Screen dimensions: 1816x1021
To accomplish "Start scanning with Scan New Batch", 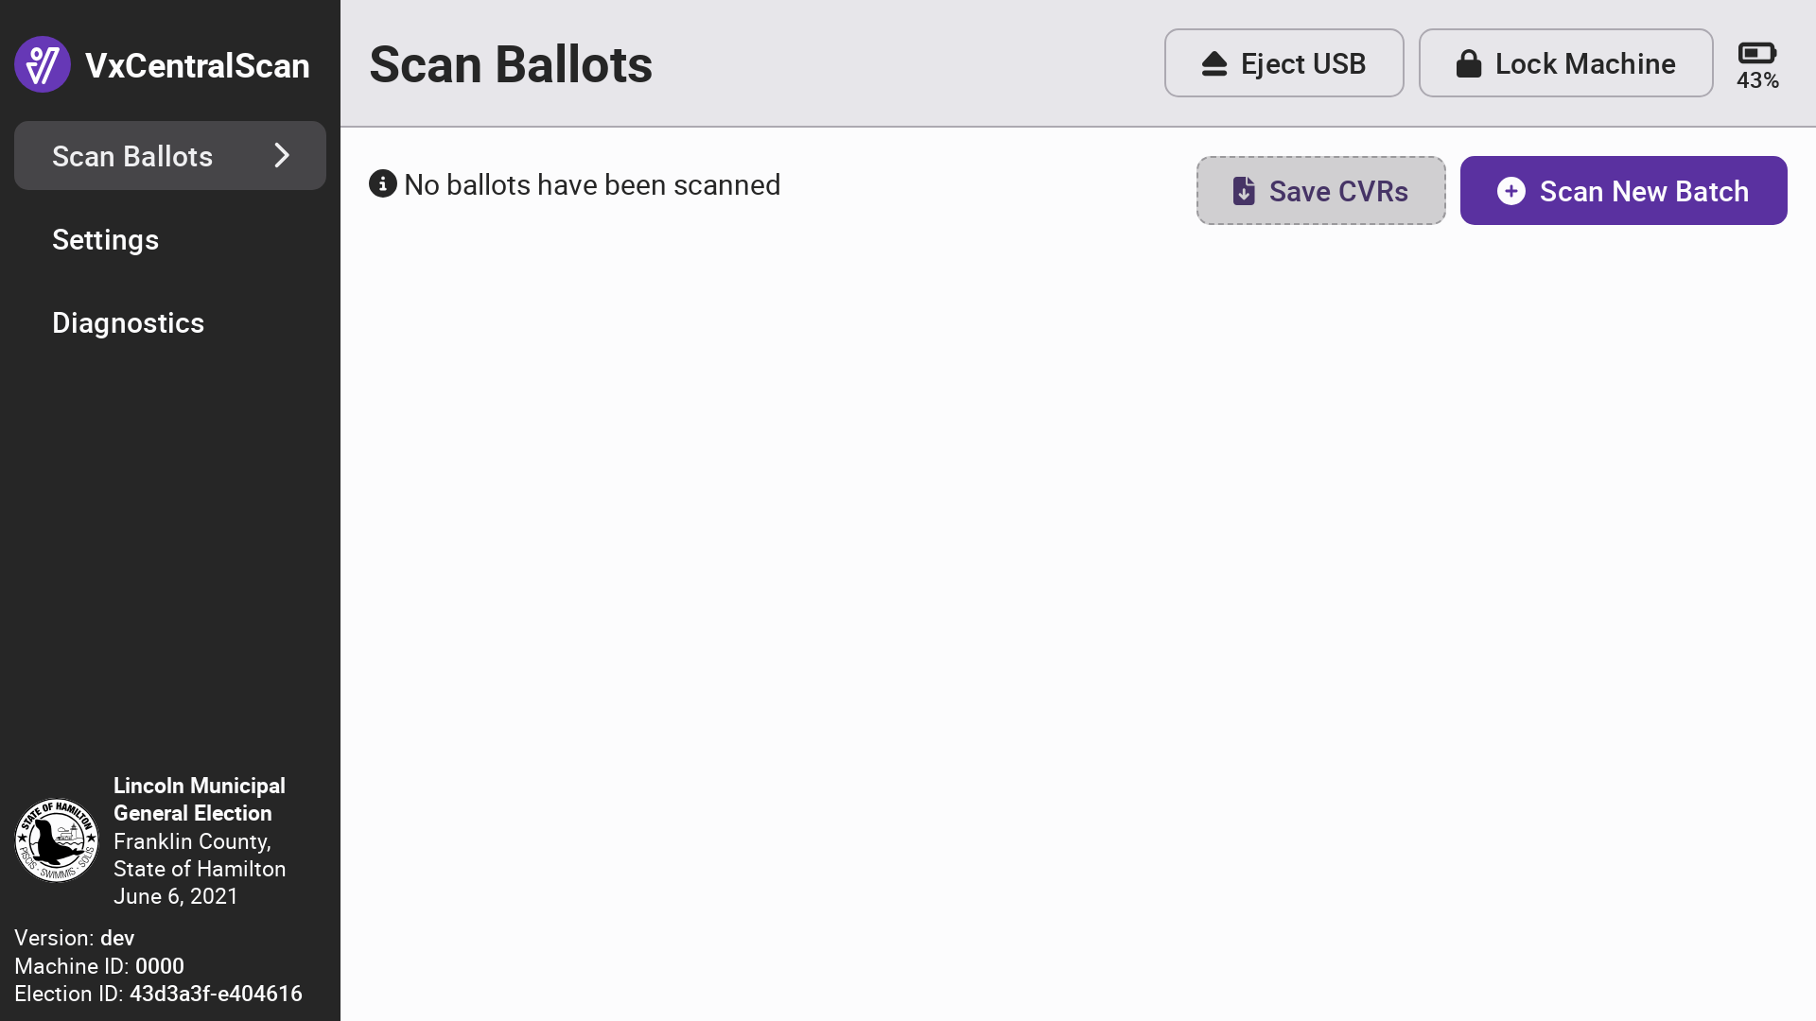I will point(1623,191).
